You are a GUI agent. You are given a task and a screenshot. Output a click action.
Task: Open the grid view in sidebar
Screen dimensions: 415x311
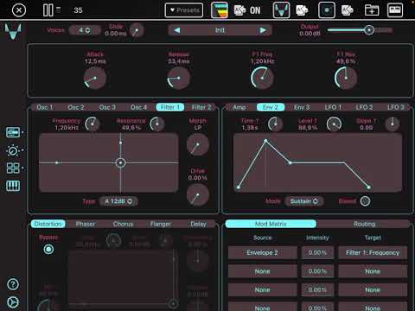(13, 168)
